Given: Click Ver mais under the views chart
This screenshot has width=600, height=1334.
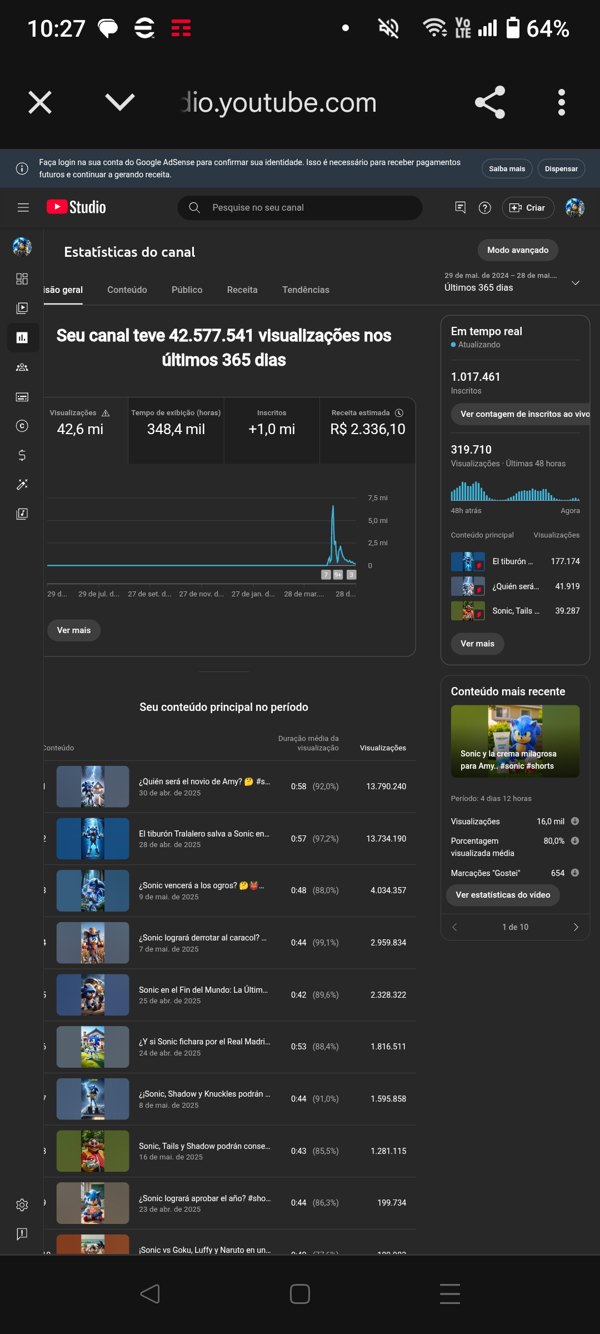Looking at the screenshot, I should coord(74,630).
